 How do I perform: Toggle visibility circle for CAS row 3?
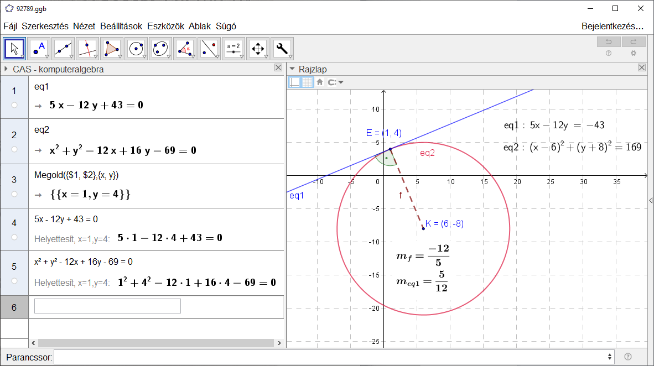tap(14, 194)
